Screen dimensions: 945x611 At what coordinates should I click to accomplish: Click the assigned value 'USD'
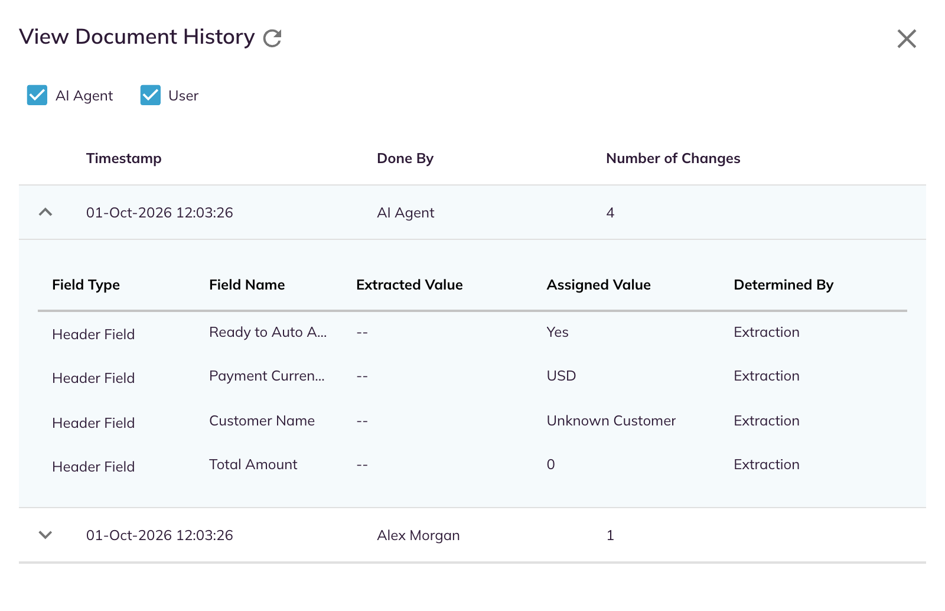click(x=561, y=376)
